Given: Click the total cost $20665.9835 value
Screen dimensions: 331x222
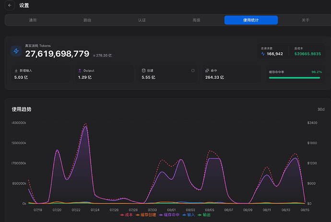Looking at the screenshot, I should coord(307,54).
